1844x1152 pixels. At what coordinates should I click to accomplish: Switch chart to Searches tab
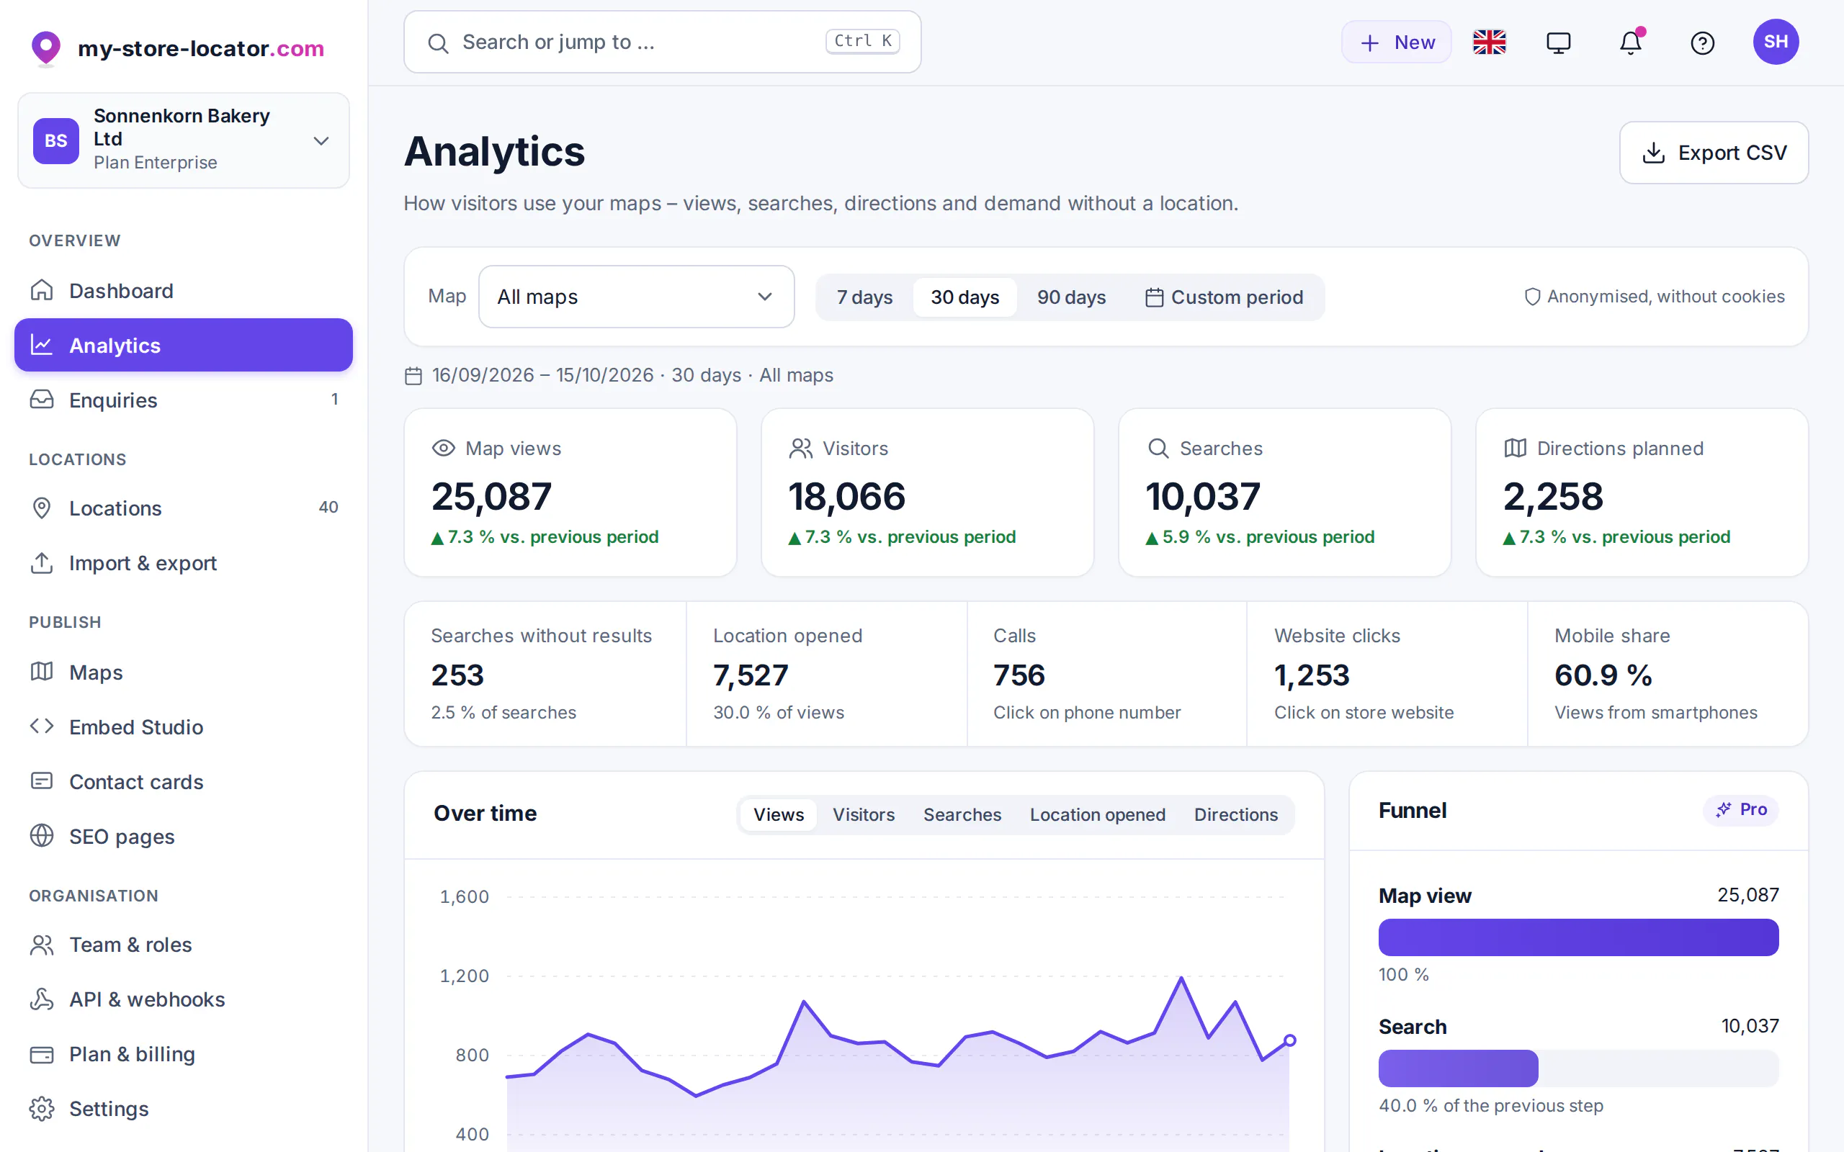(x=962, y=814)
